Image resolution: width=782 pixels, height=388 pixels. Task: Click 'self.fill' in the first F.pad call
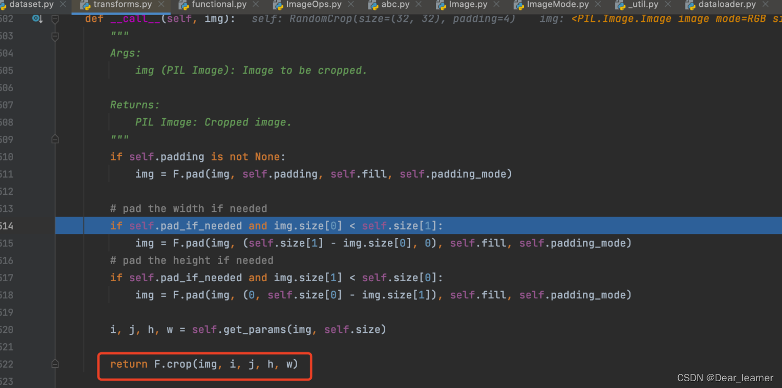[359, 174]
